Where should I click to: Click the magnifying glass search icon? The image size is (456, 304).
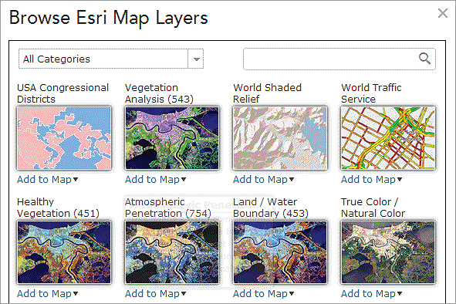point(424,59)
